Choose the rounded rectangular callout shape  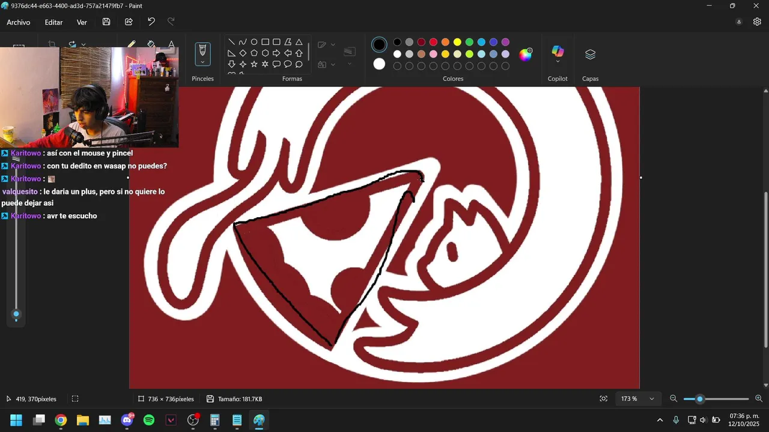pos(276,64)
